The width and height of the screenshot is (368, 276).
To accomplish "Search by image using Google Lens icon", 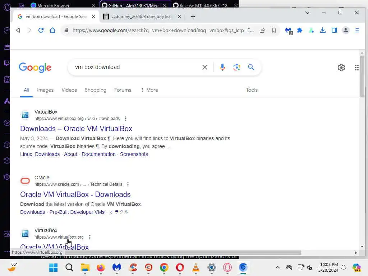I will click(236, 67).
